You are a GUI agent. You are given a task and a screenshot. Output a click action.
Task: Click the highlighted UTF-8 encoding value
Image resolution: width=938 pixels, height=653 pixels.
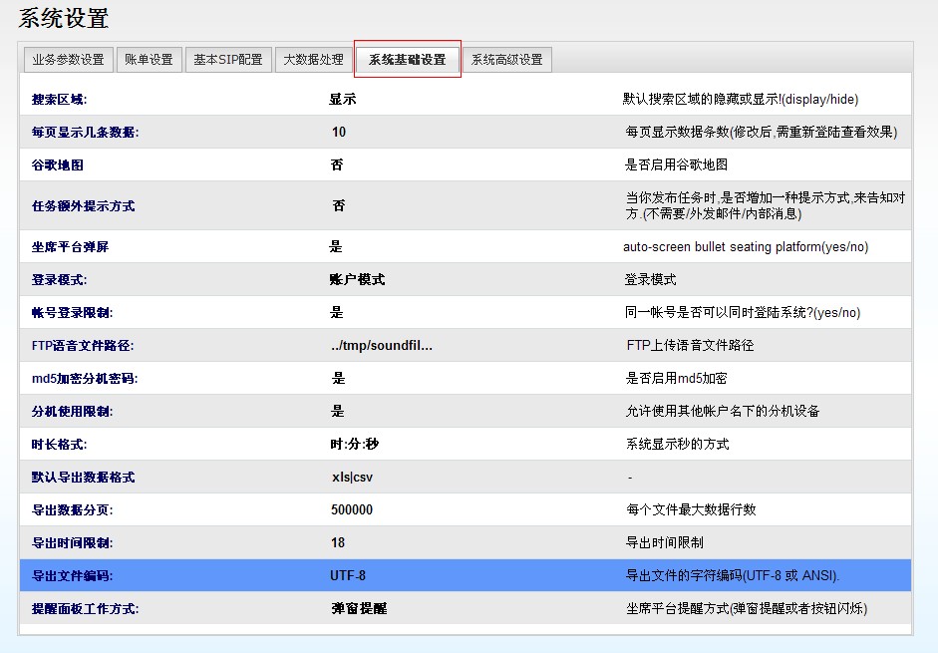tap(348, 576)
